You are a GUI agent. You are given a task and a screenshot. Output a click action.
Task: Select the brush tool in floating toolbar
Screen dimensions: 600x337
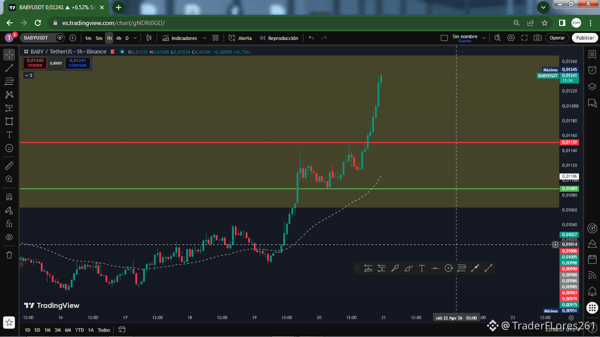pos(408,268)
